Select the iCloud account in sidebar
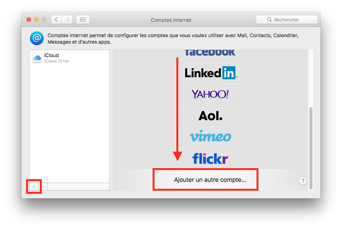This screenshot has width=342, height=229. (x=69, y=58)
